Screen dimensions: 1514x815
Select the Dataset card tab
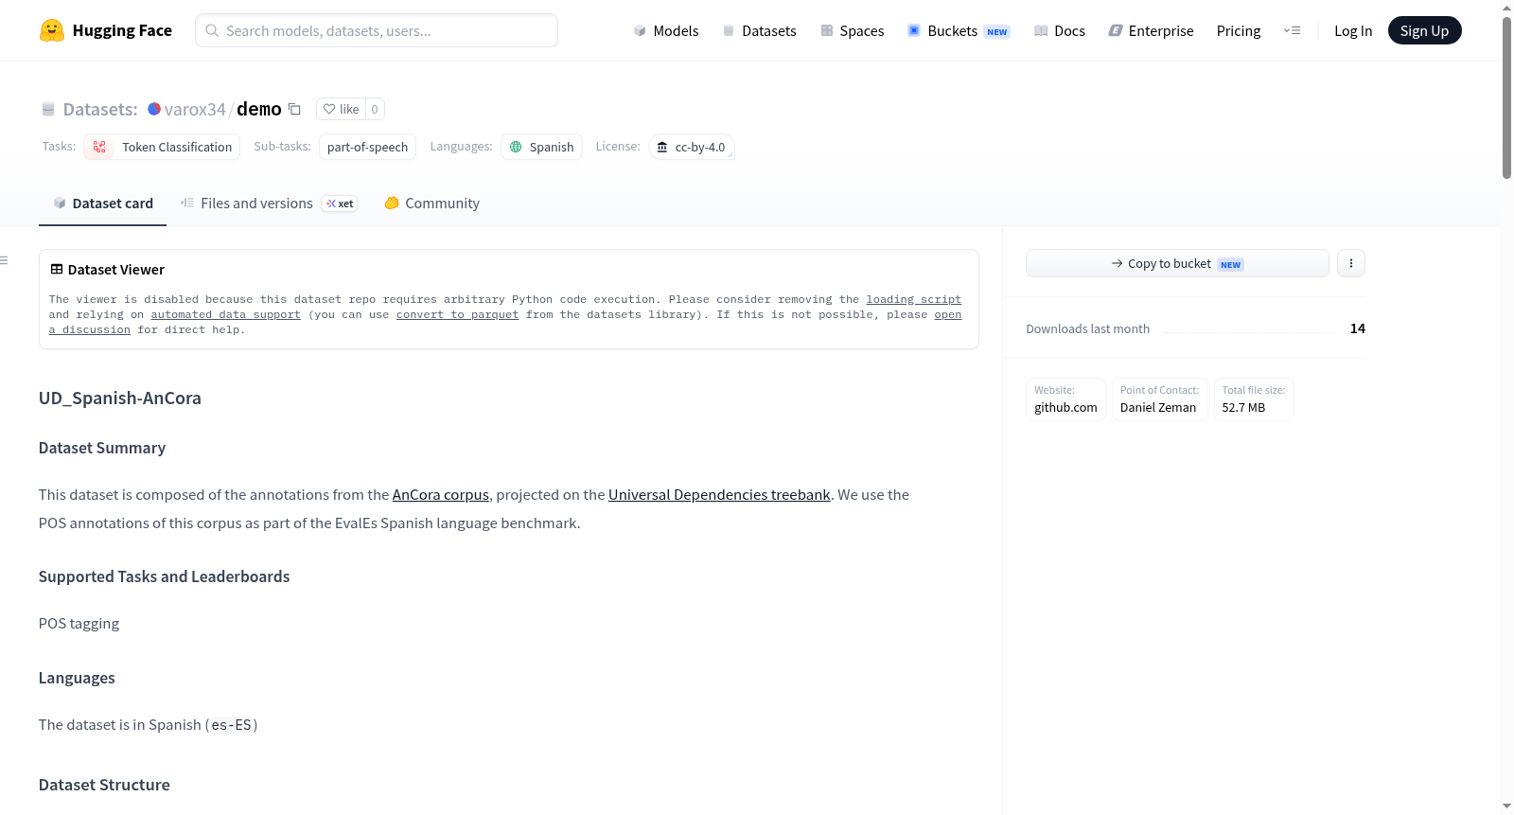point(103,204)
